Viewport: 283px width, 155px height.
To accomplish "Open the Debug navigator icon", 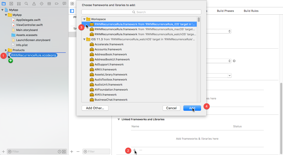I will click(49, 4).
